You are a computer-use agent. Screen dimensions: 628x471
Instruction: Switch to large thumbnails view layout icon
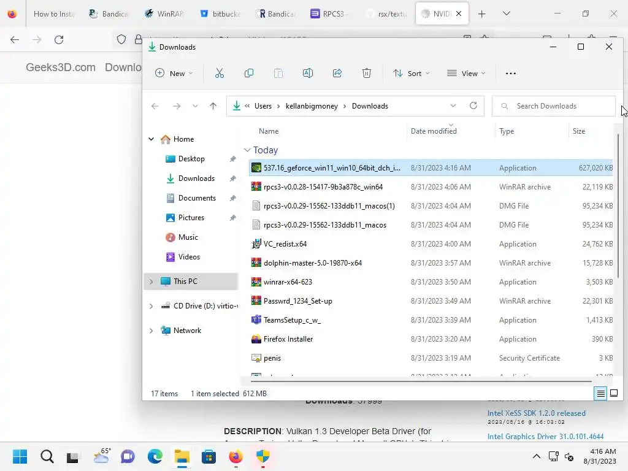(613, 394)
